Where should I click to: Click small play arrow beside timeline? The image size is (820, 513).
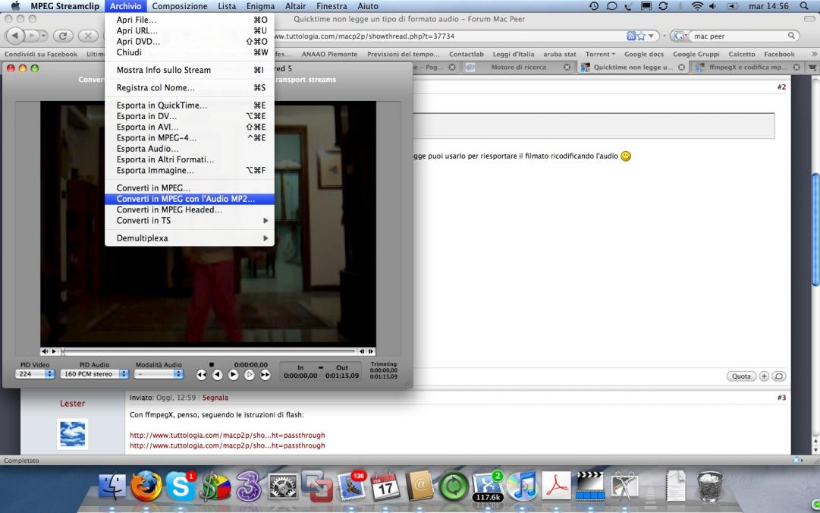point(54,351)
